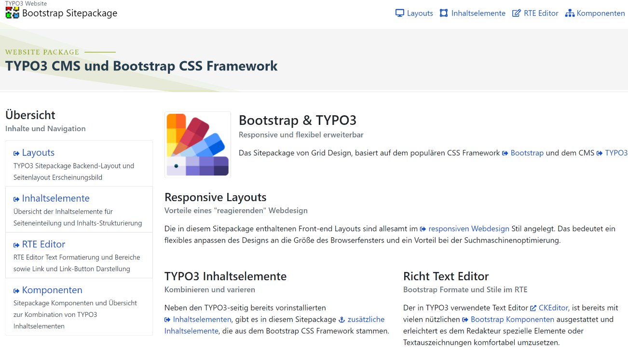Follow the CKEditor external link

coord(553,308)
